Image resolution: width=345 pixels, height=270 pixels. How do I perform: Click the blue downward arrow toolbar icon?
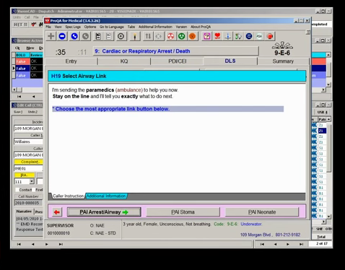click(x=227, y=36)
